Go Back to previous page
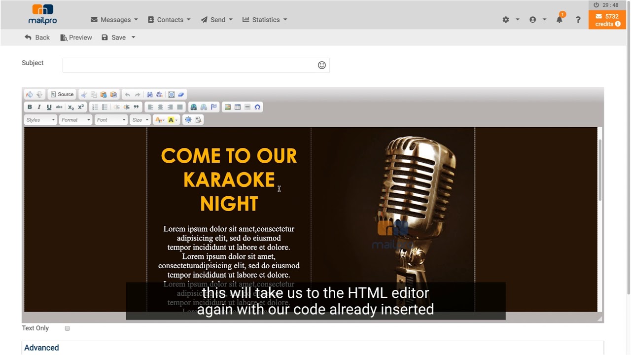Image resolution: width=631 pixels, height=355 pixels. tap(37, 37)
